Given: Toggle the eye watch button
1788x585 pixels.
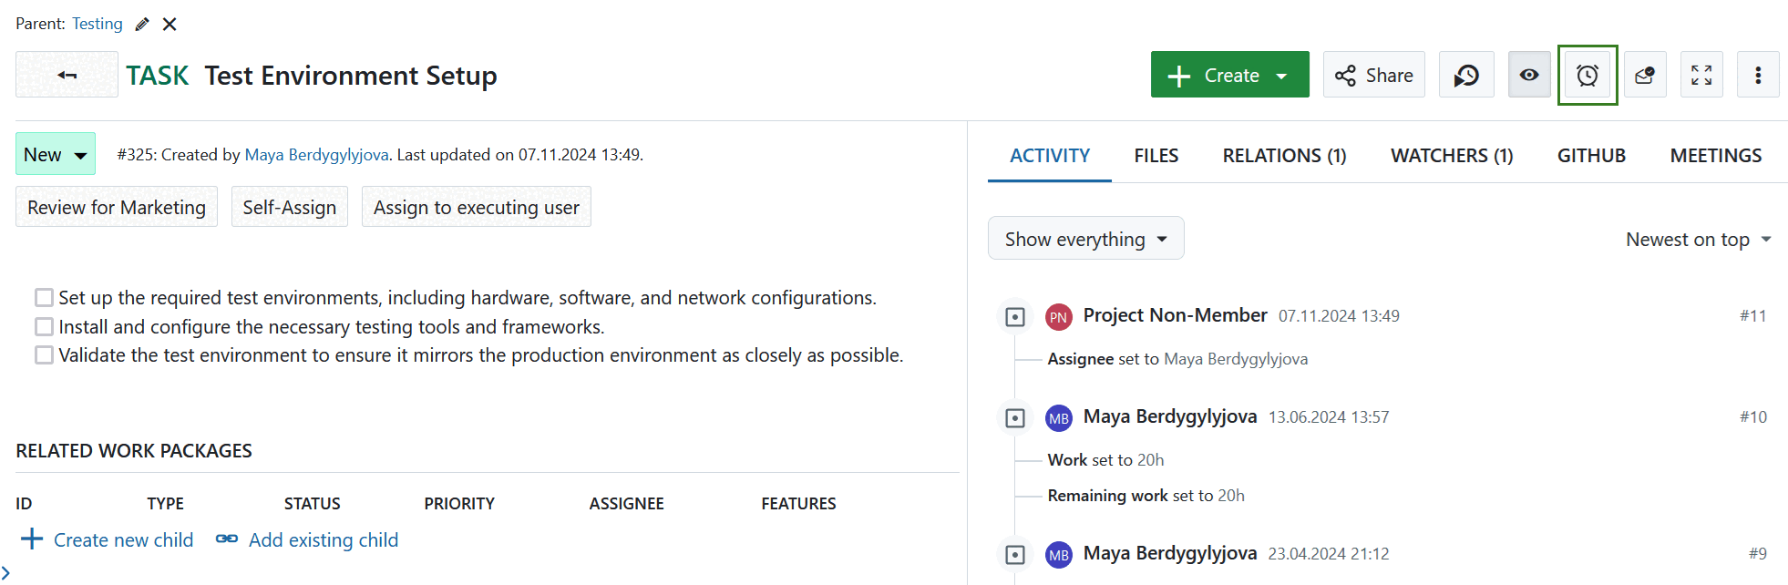Looking at the screenshot, I should point(1528,75).
